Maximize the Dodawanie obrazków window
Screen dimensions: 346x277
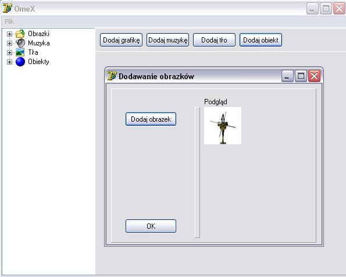[301, 76]
